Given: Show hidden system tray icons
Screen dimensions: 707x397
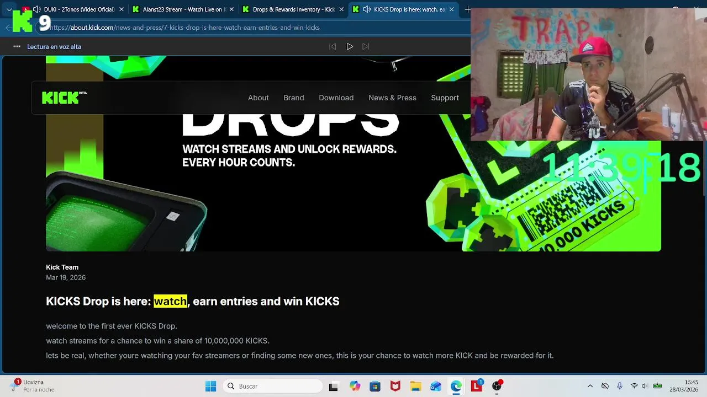Looking at the screenshot, I should coord(590,386).
